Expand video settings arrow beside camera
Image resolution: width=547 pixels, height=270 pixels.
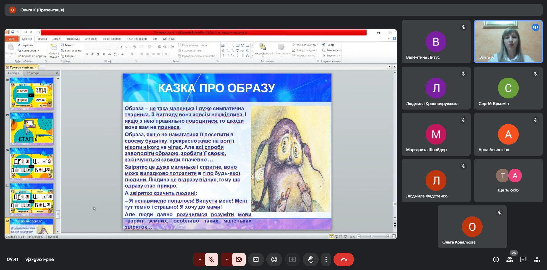227,259
